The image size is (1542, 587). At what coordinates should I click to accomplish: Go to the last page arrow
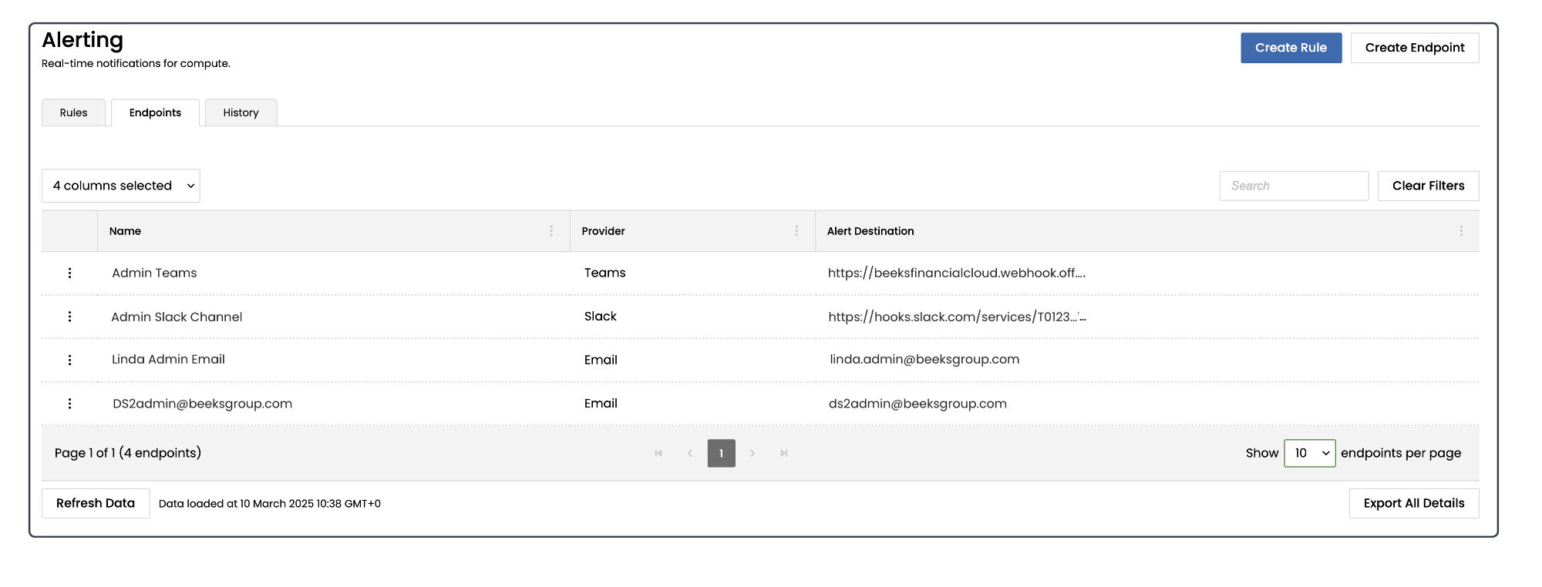click(783, 453)
